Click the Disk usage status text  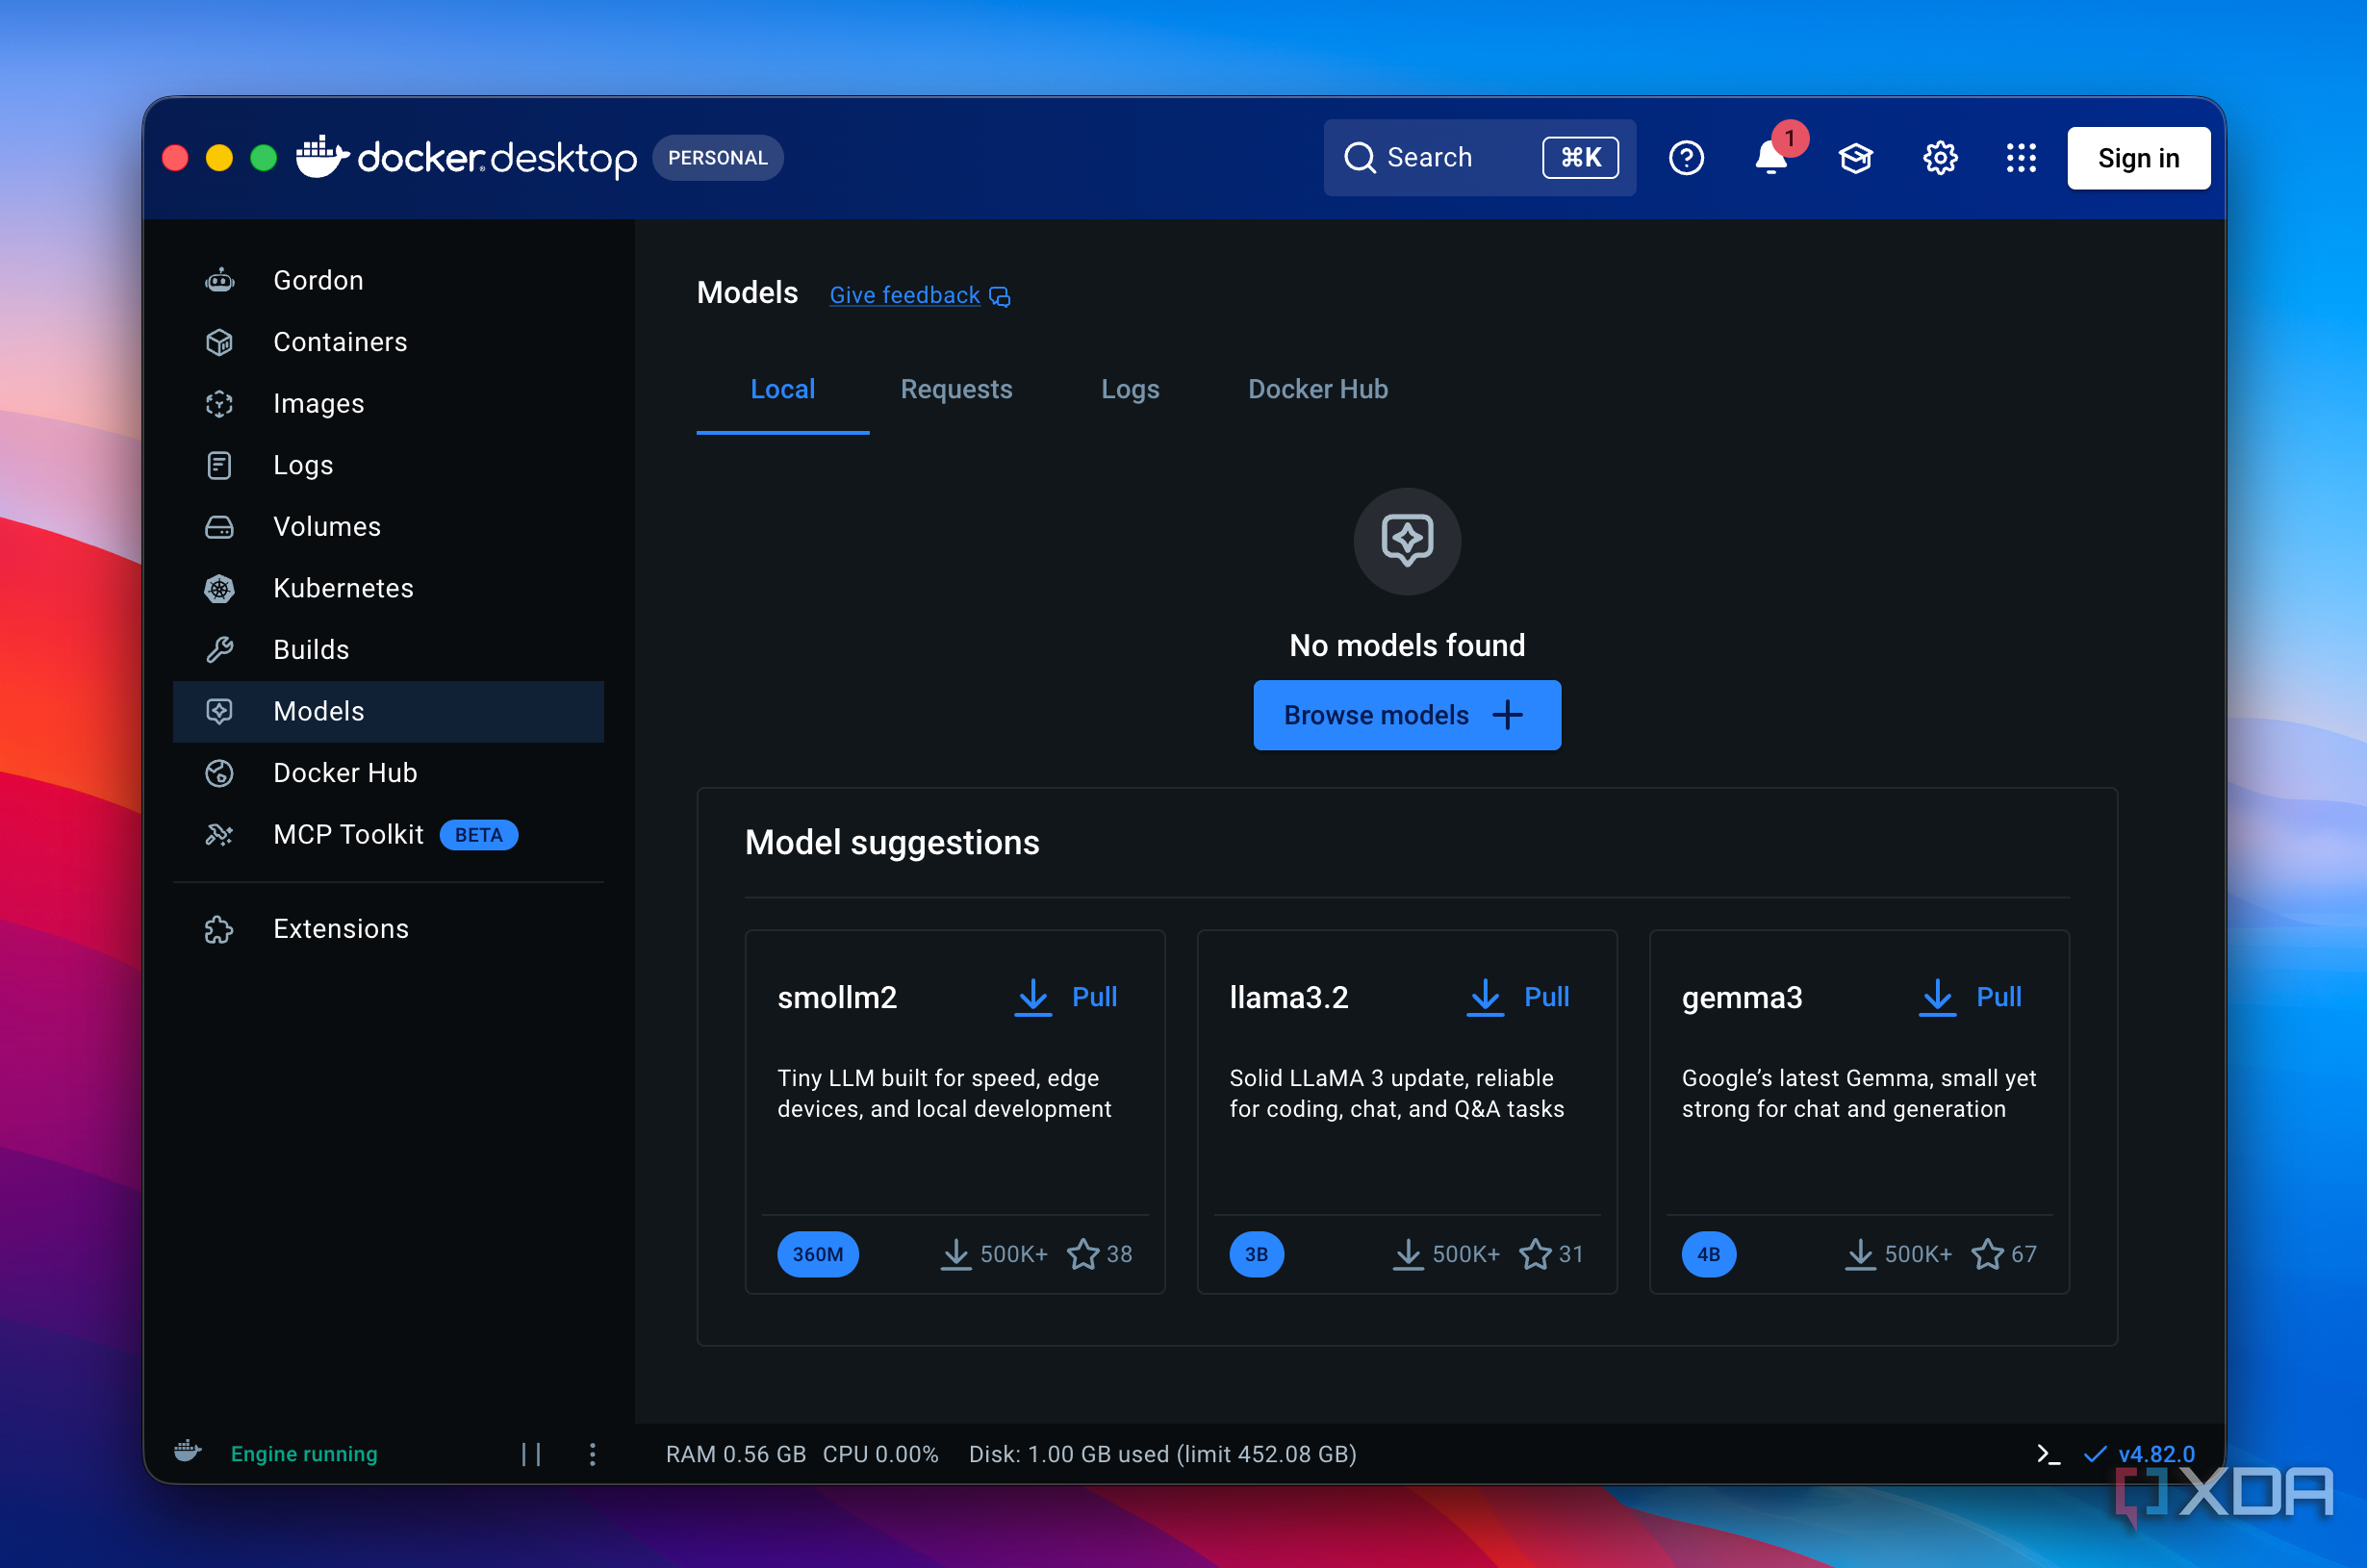pos(1162,1454)
